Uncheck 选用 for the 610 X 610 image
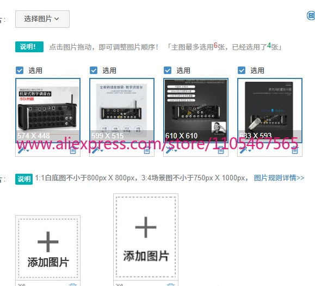315x286 pixels. pyautogui.click(x=168, y=70)
